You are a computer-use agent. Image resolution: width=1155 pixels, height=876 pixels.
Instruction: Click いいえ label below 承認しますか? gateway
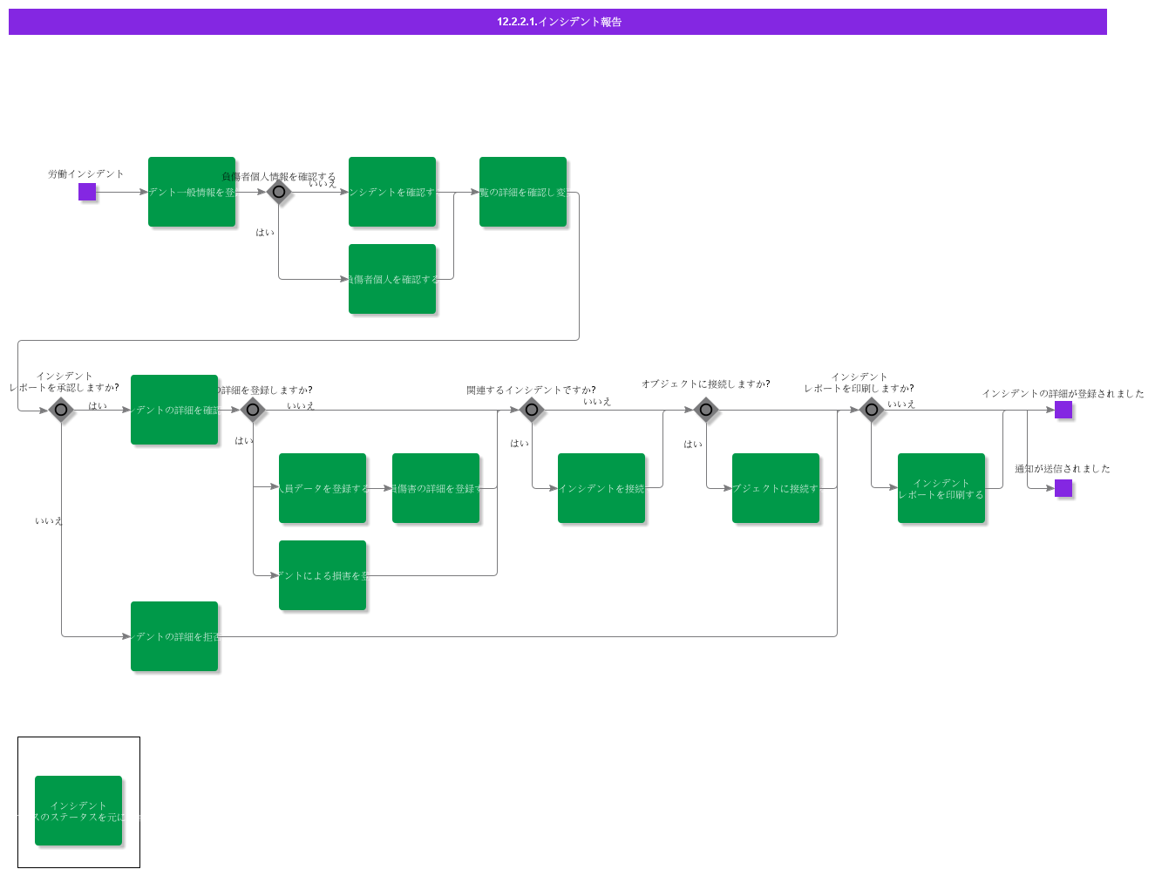[49, 521]
